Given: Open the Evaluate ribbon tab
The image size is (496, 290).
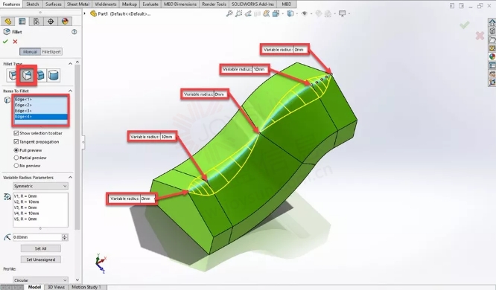Looking at the screenshot, I should 150,4.
